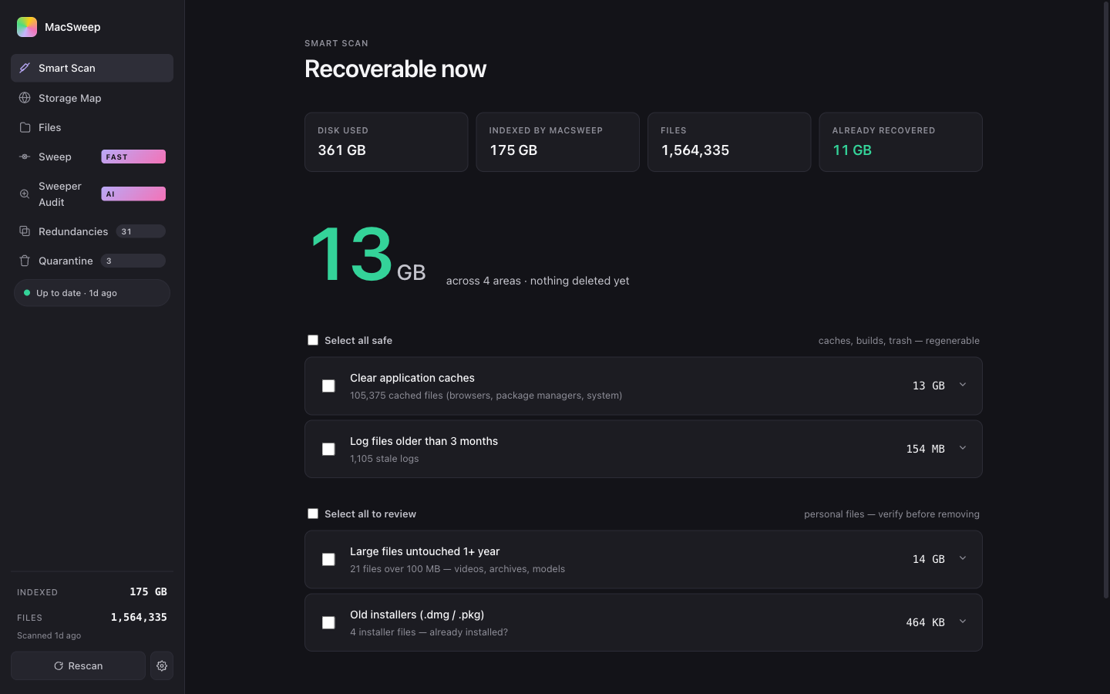Click '4 installer files — already installed?' text
This screenshot has height=694, width=1110.
[x=429, y=632]
